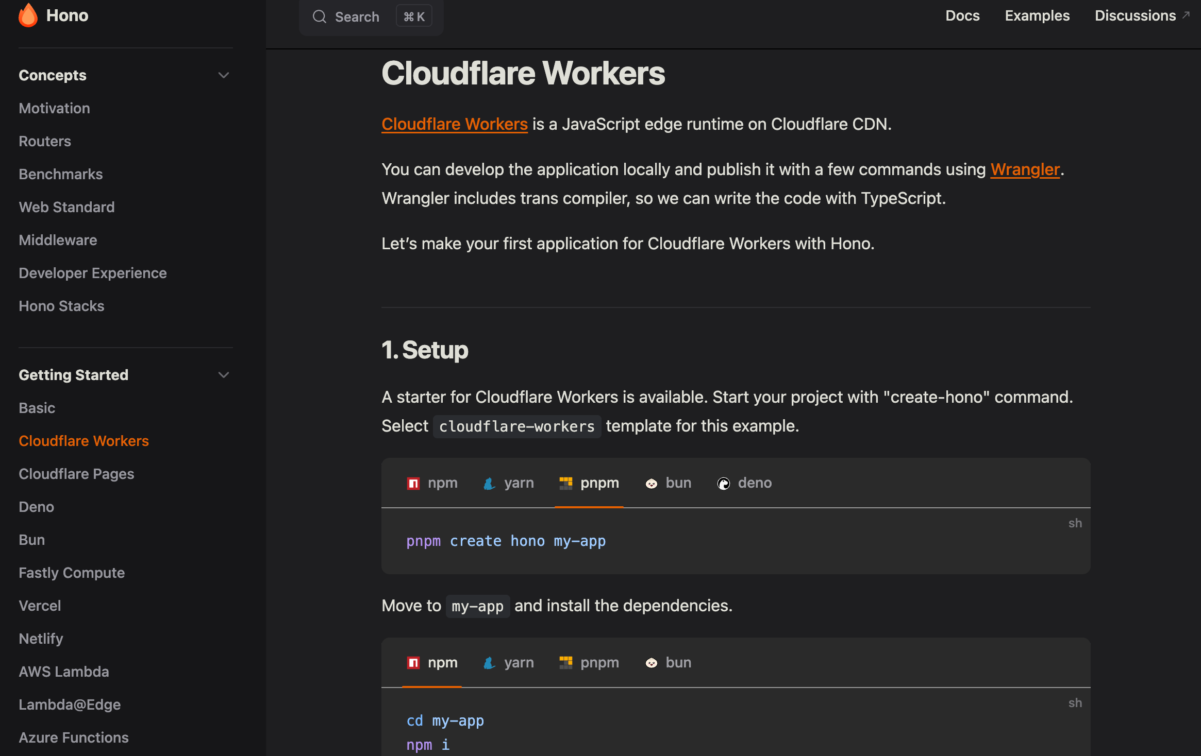The height and width of the screenshot is (756, 1201).
Task: Collapse the Getting Started section
Action: click(224, 375)
